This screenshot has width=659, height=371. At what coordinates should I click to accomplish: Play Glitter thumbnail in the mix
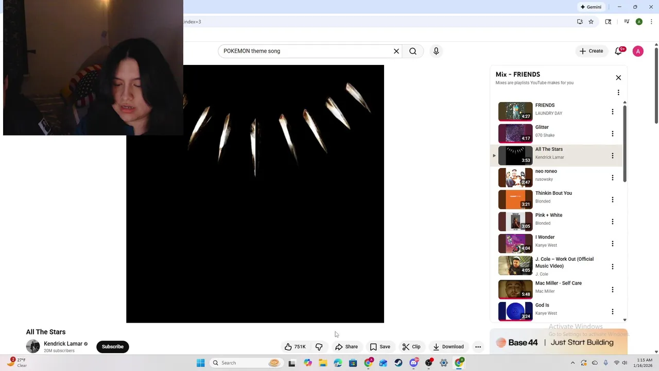coord(515,133)
